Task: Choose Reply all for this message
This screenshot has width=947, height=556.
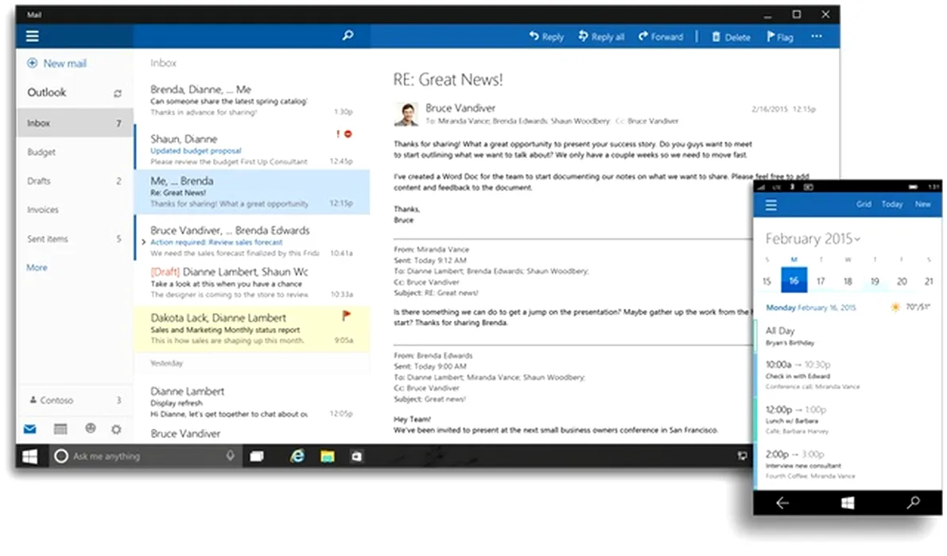Action: coord(601,37)
